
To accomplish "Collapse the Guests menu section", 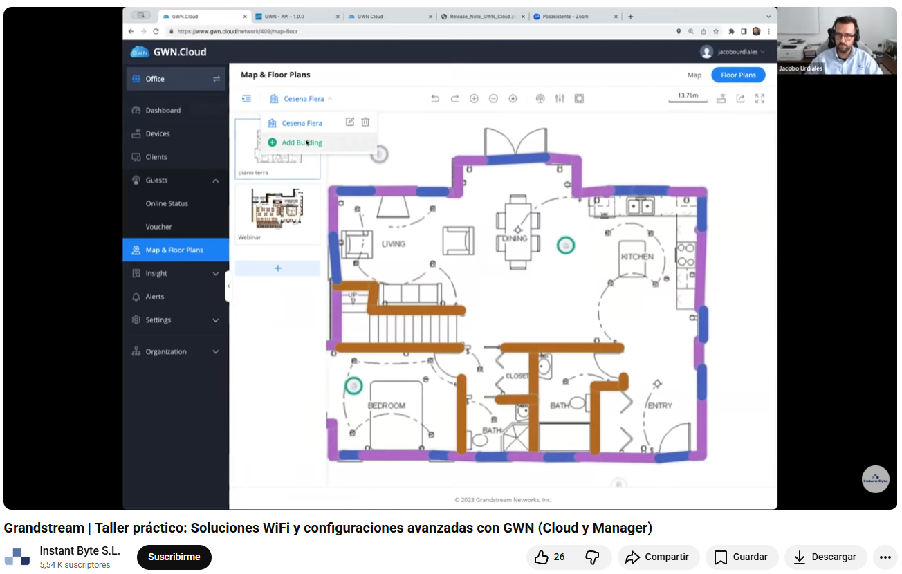I will 215,180.
